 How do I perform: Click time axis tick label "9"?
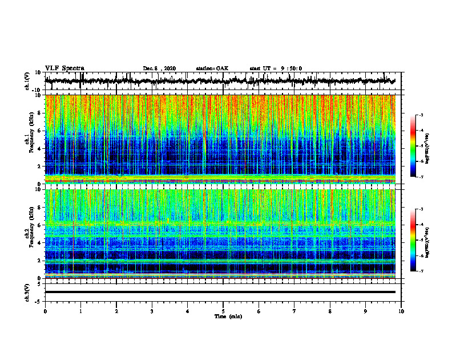pos(365,311)
